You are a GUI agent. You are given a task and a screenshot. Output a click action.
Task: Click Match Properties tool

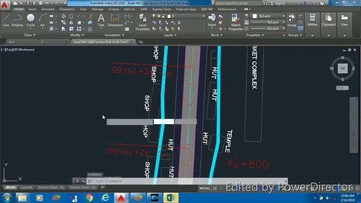236,22
